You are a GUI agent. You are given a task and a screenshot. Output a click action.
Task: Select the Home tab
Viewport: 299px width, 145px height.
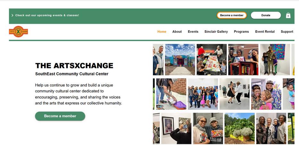click(x=162, y=32)
